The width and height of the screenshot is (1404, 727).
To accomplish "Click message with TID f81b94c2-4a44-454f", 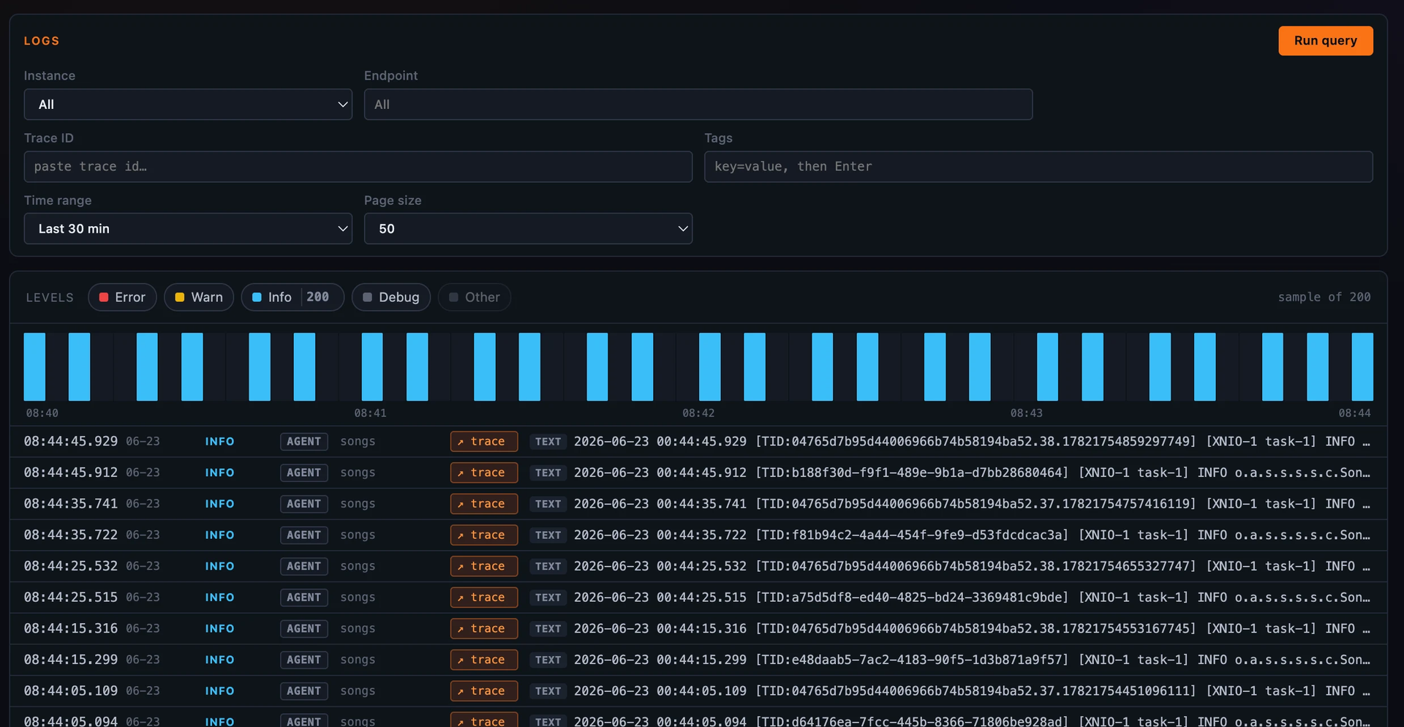I will point(972,535).
